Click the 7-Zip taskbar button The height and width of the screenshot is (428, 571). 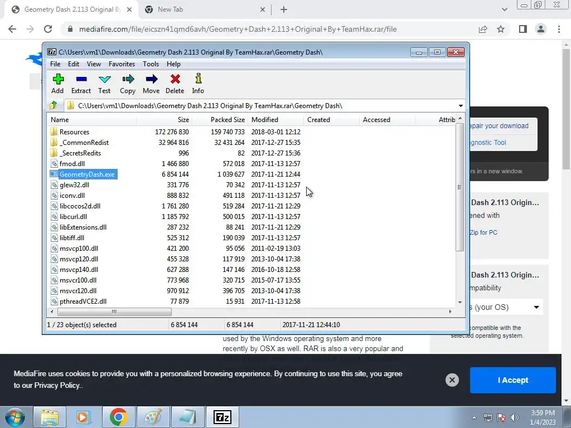222,417
